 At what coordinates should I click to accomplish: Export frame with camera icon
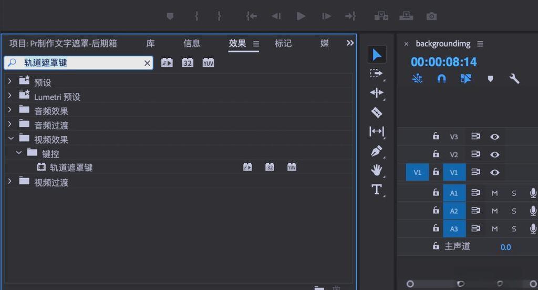coord(432,16)
